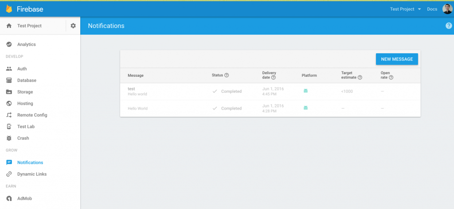Open the AdMob section

click(24, 198)
